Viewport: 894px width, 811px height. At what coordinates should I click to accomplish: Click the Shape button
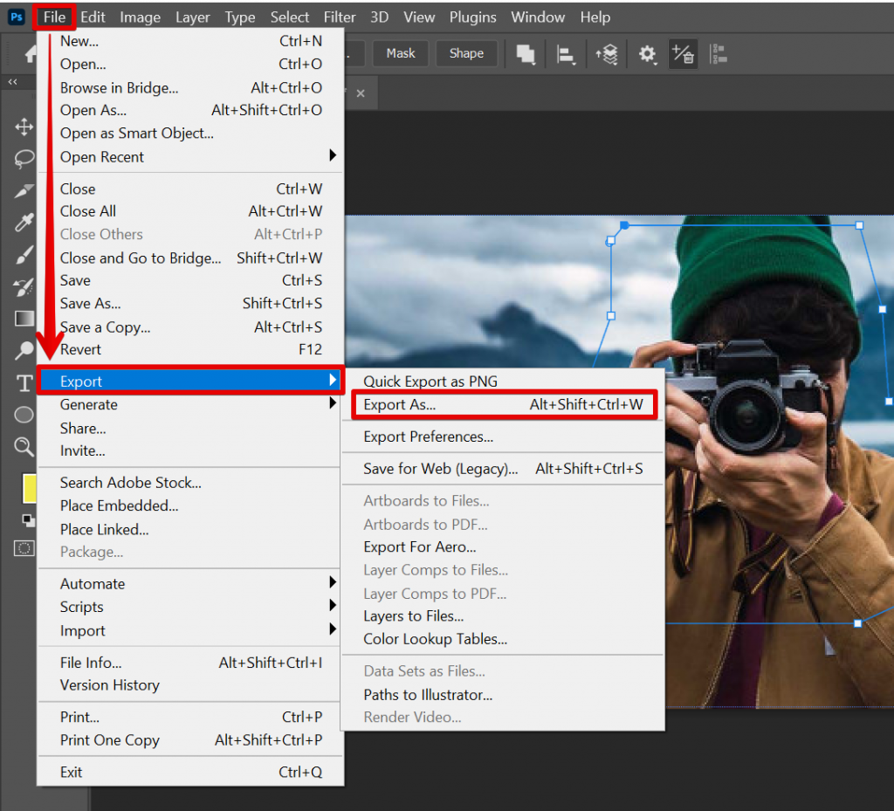point(466,53)
